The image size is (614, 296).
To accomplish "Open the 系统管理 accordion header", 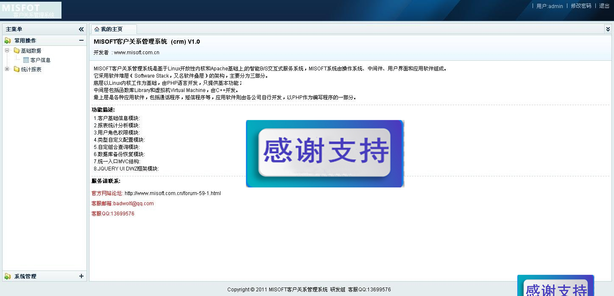I will pos(45,276).
